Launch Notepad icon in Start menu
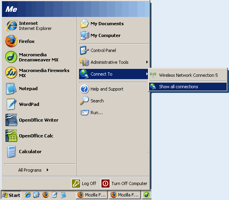This screenshot has width=229, height=200. pos(11,89)
